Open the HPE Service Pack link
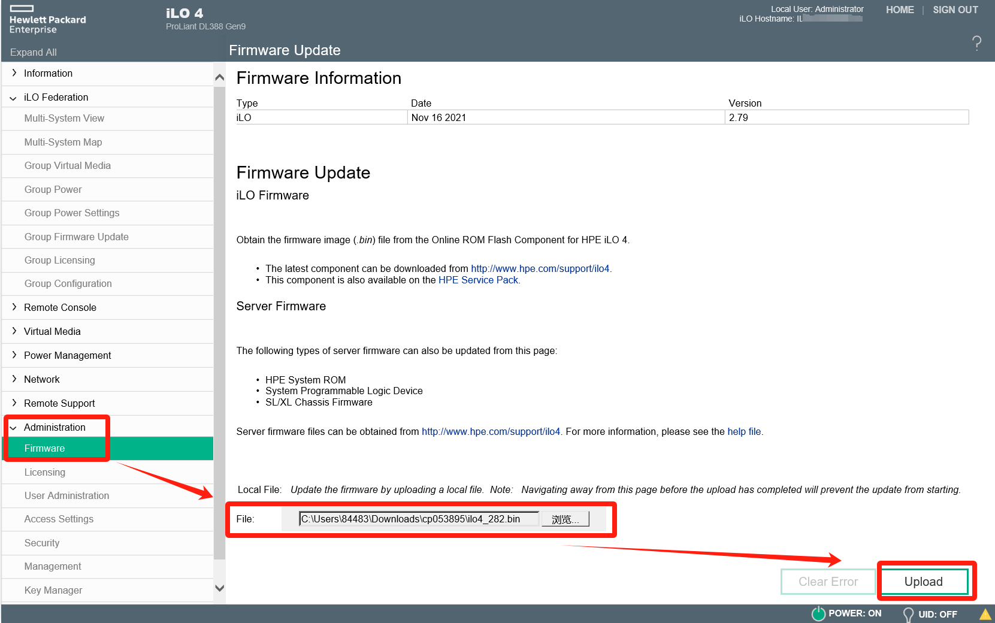Viewport: 995px width, 623px height. pyautogui.click(x=478, y=280)
